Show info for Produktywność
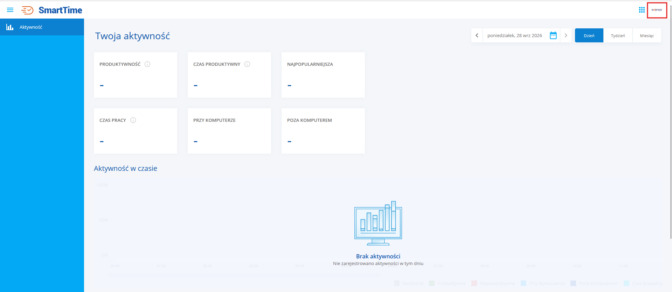The height and width of the screenshot is (292, 672). coord(147,64)
